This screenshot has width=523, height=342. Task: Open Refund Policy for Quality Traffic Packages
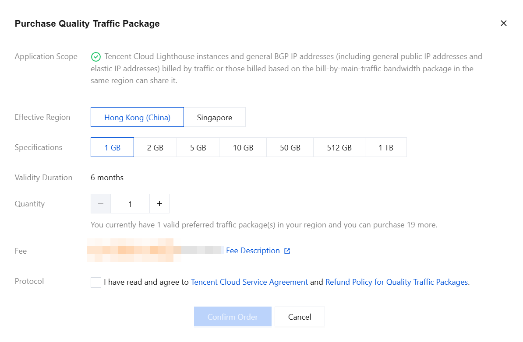396,282
